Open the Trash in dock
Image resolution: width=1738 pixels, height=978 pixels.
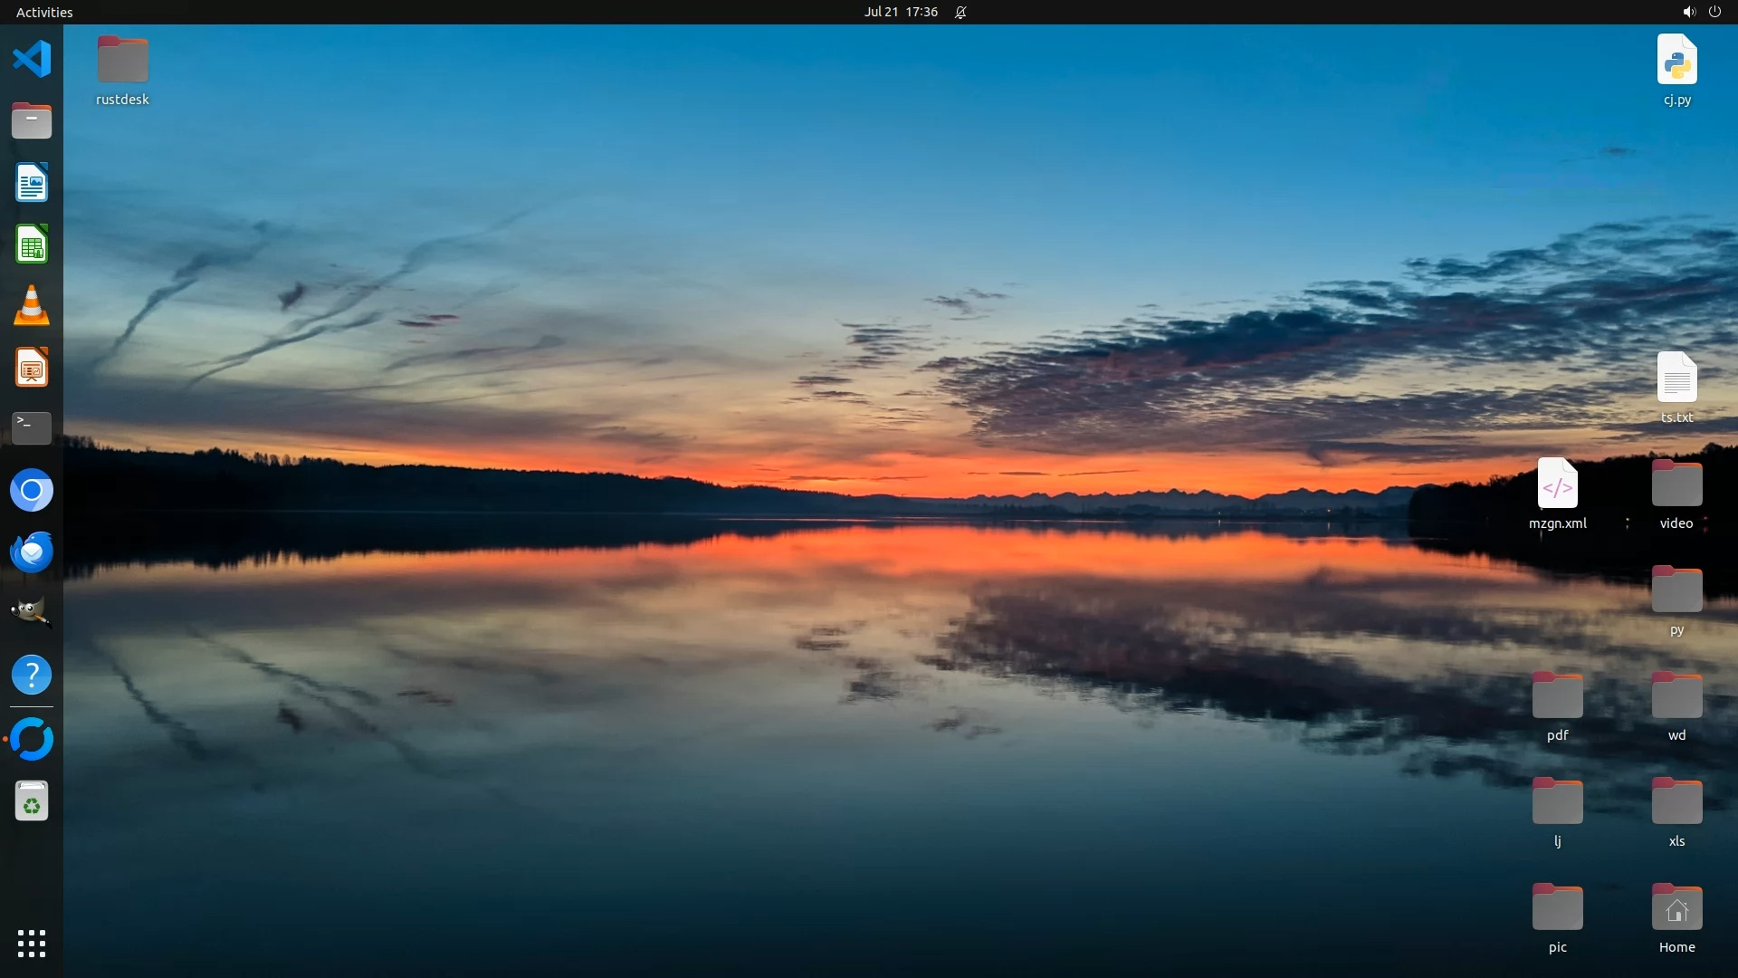click(32, 802)
